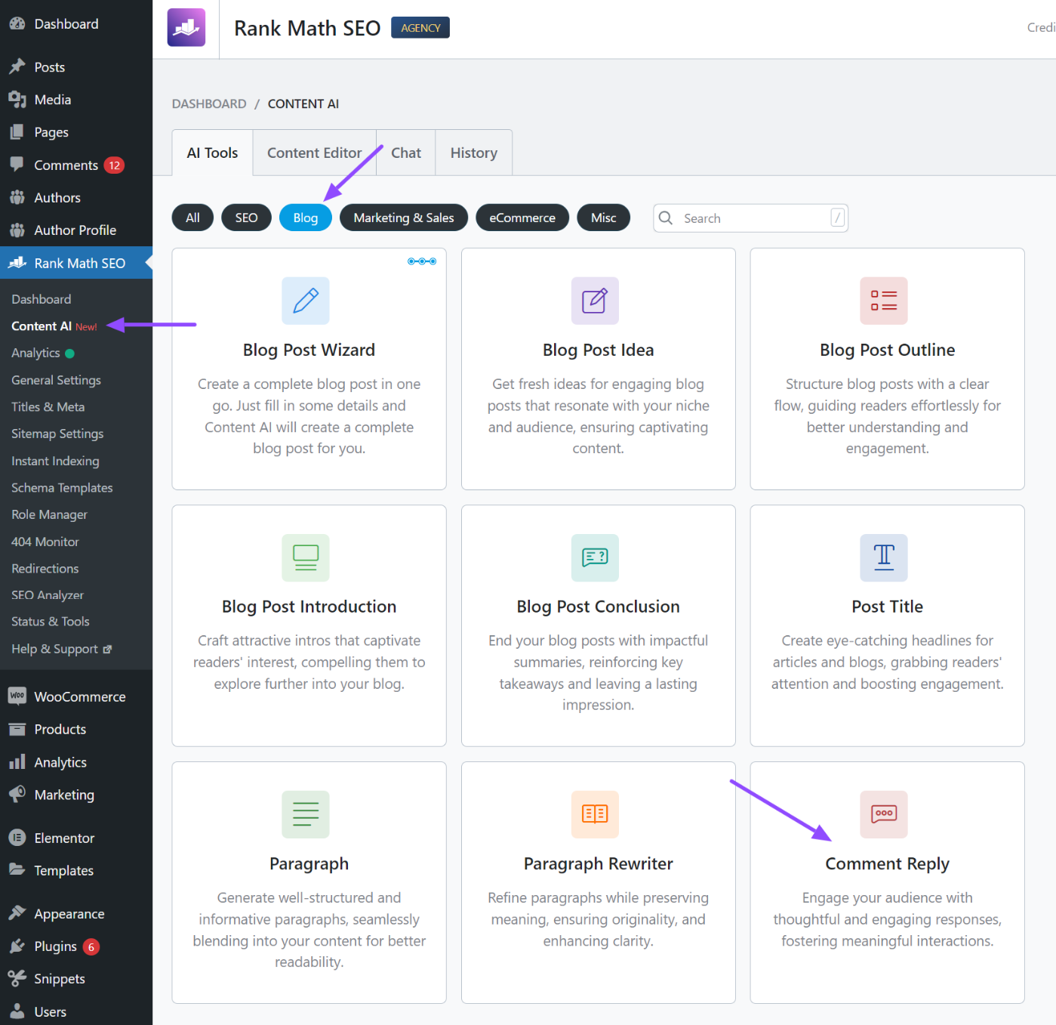1056x1025 pixels.
Task: Open Status & Tools submenu item
Action: (50, 621)
